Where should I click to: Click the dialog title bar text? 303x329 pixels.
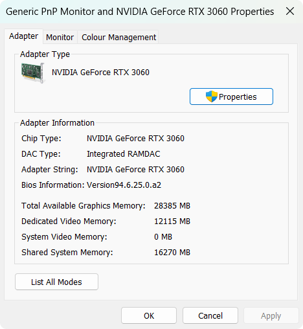click(x=140, y=12)
